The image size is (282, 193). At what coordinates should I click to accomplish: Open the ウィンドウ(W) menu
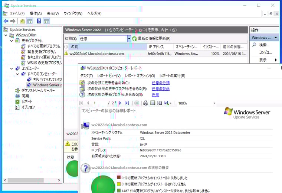pyautogui.click(x=73, y=13)
